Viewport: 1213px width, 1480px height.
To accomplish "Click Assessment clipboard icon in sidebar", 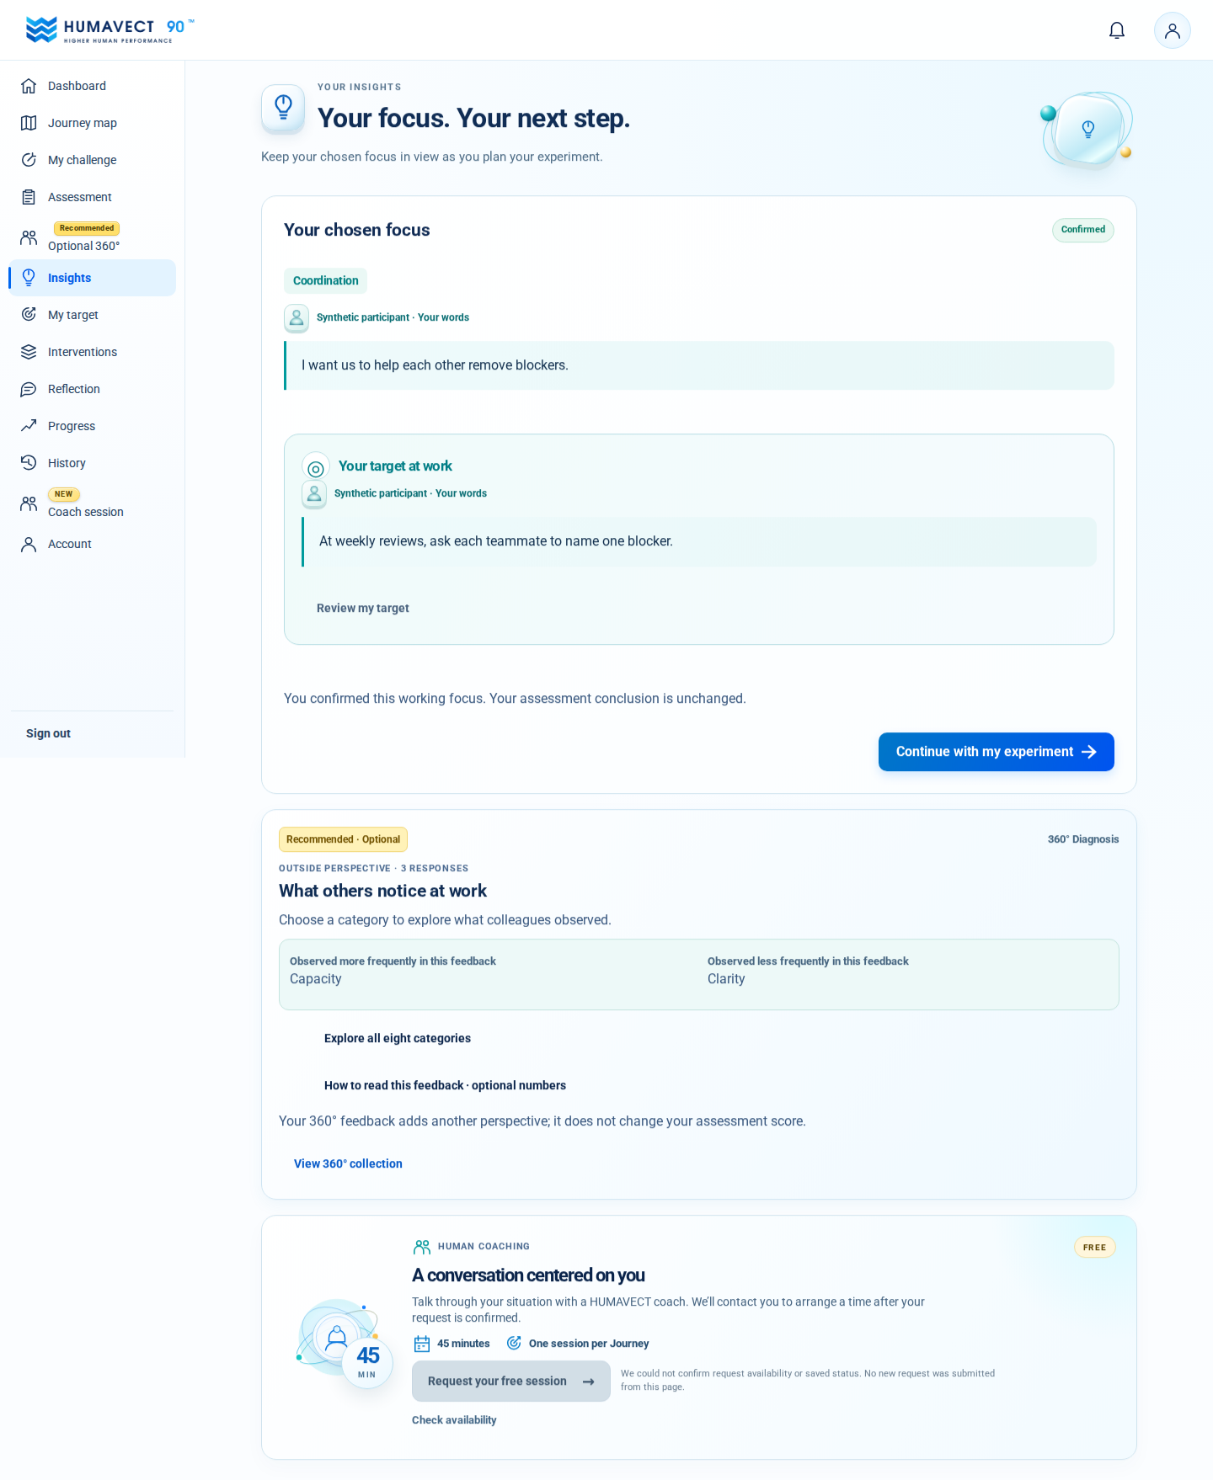I will [x=29, y=197].
